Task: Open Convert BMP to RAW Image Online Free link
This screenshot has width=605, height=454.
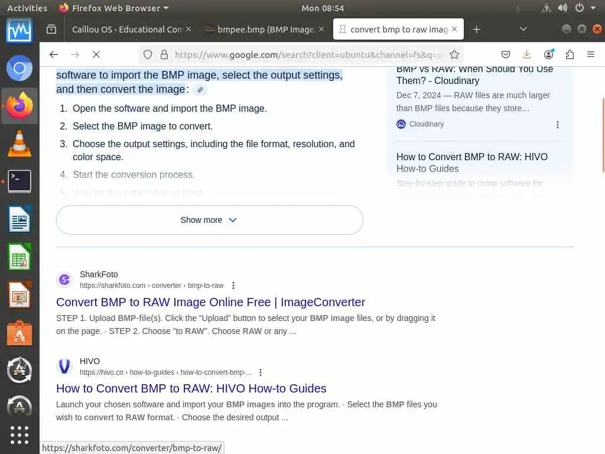Action: [211, 302]
